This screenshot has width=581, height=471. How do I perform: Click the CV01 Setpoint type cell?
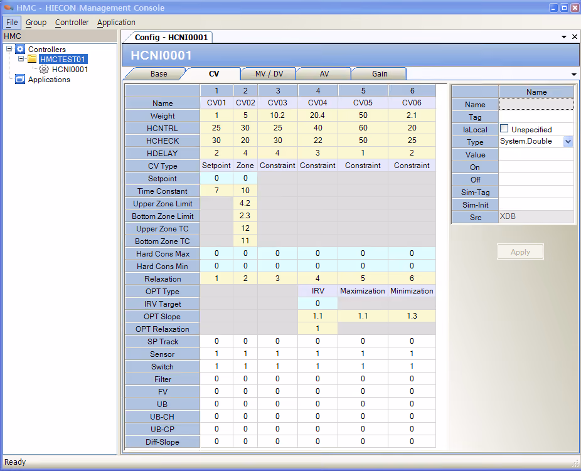(216, 166)
